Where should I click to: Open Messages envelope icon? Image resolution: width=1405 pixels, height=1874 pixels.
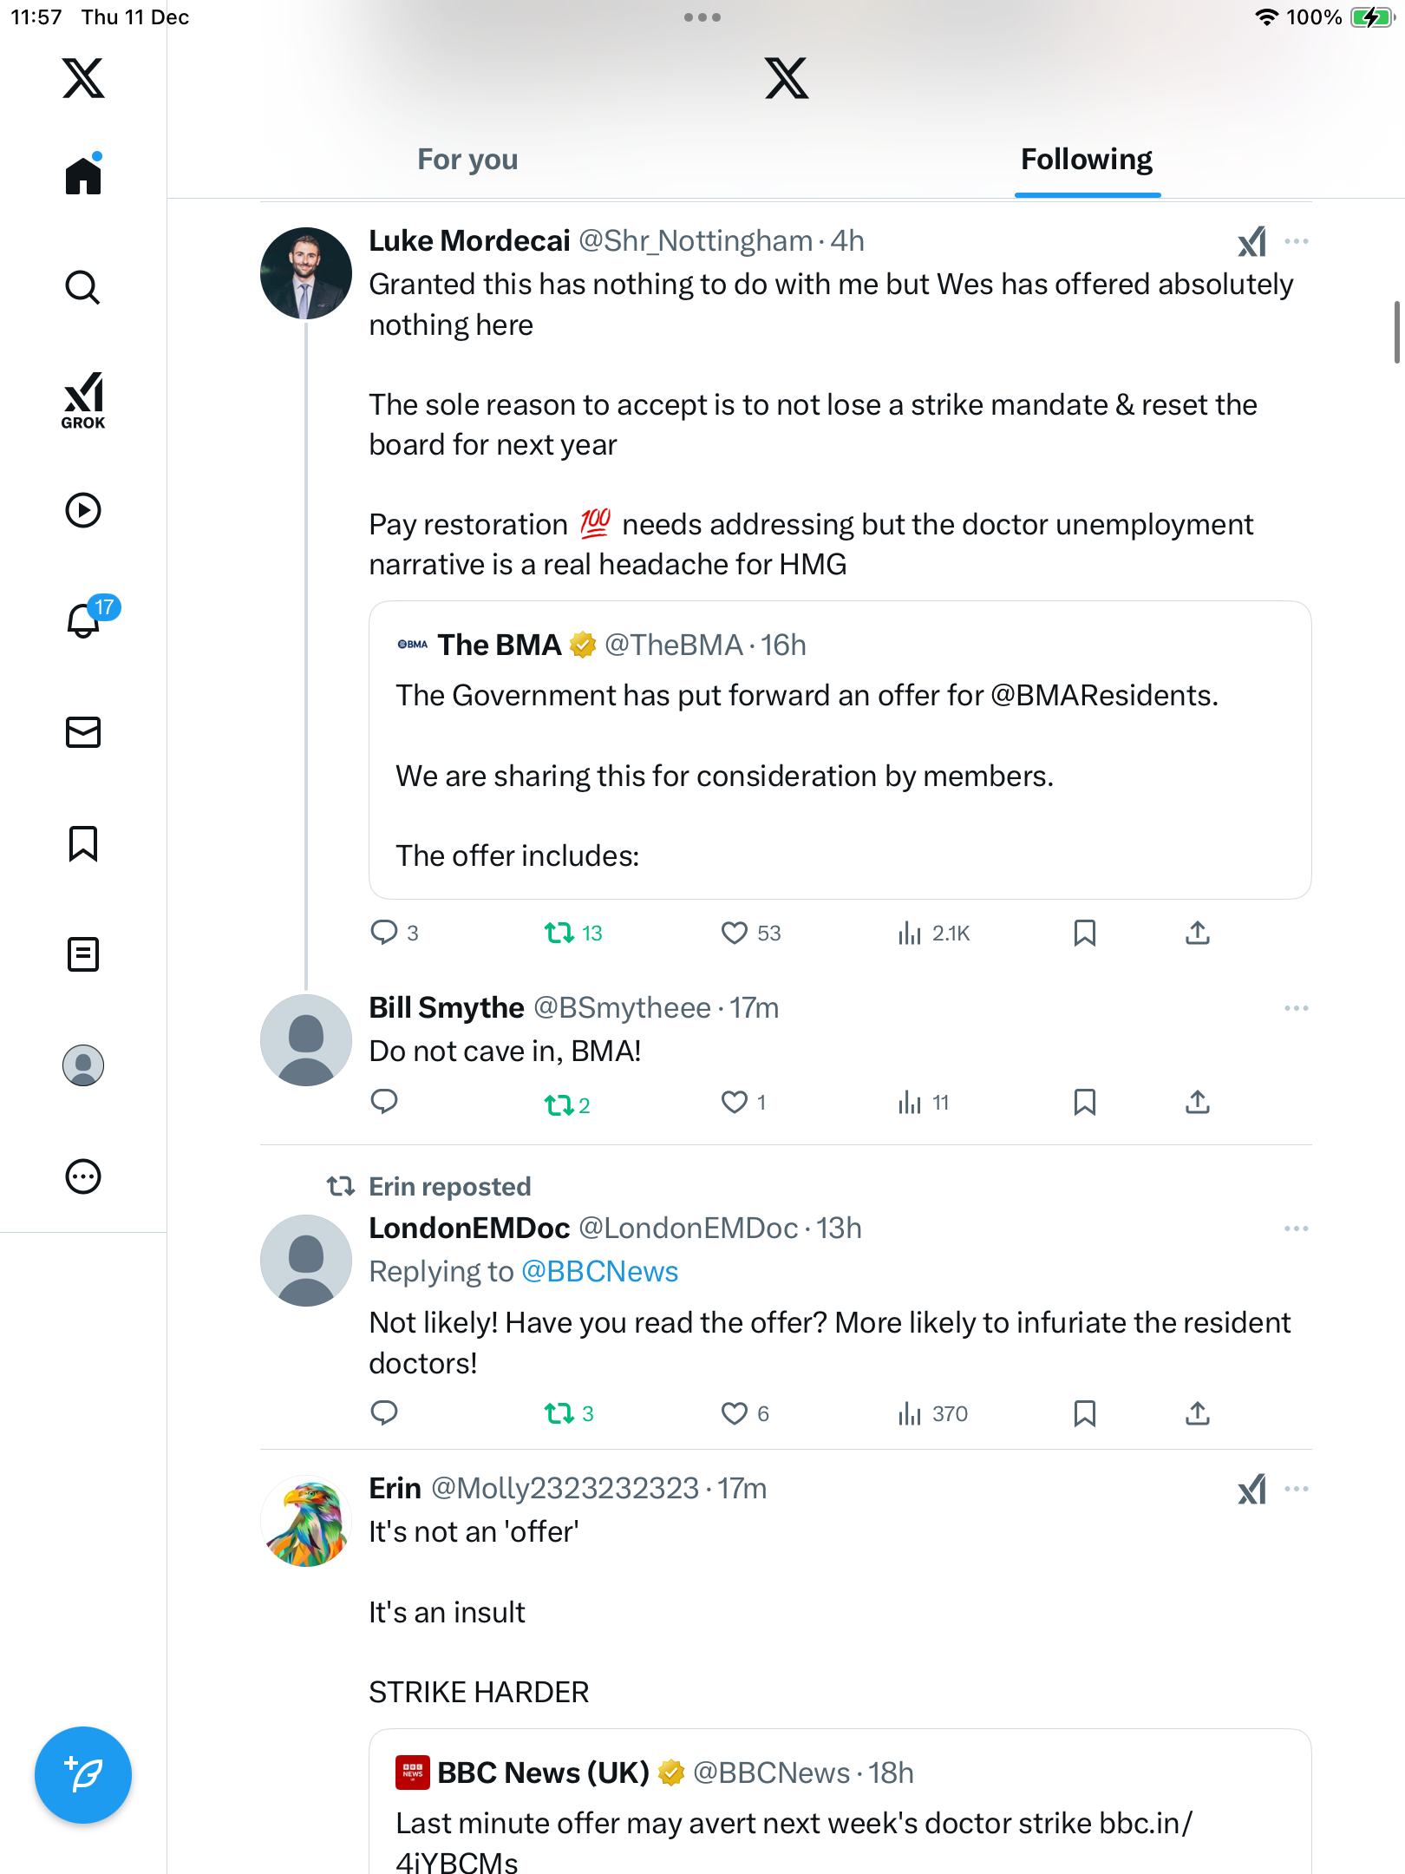[83, 732]
